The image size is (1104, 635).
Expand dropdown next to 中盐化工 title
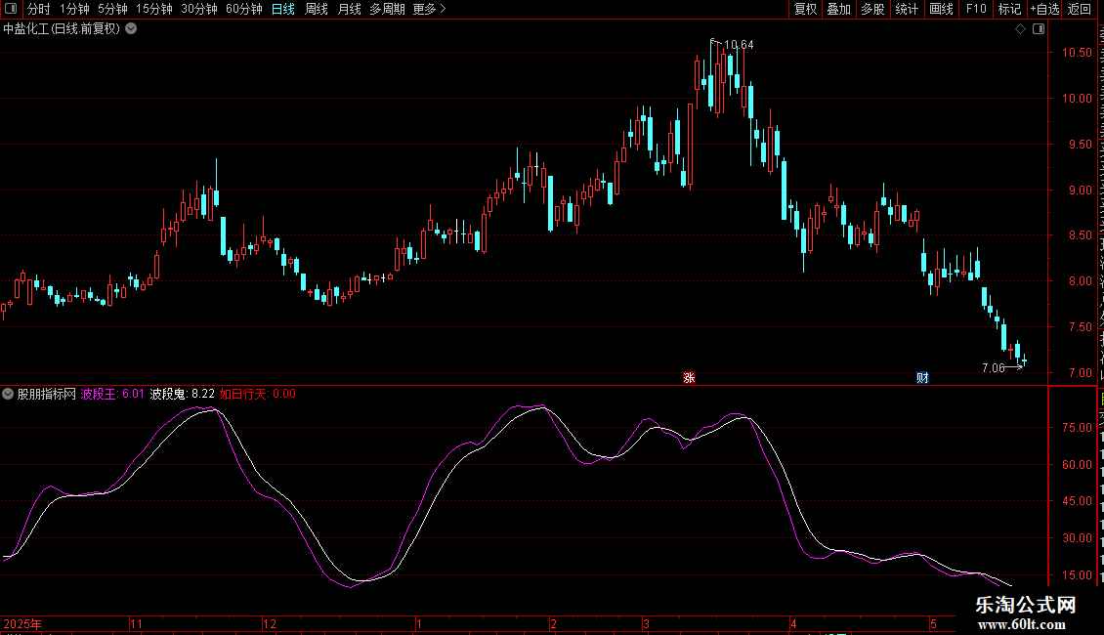(x=131, y=29)
